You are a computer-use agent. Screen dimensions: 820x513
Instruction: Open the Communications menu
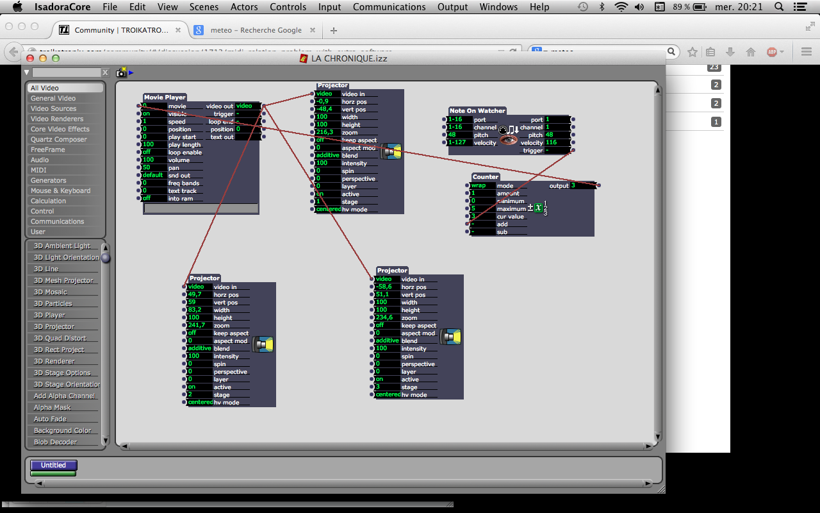click(x=389, y=7)
